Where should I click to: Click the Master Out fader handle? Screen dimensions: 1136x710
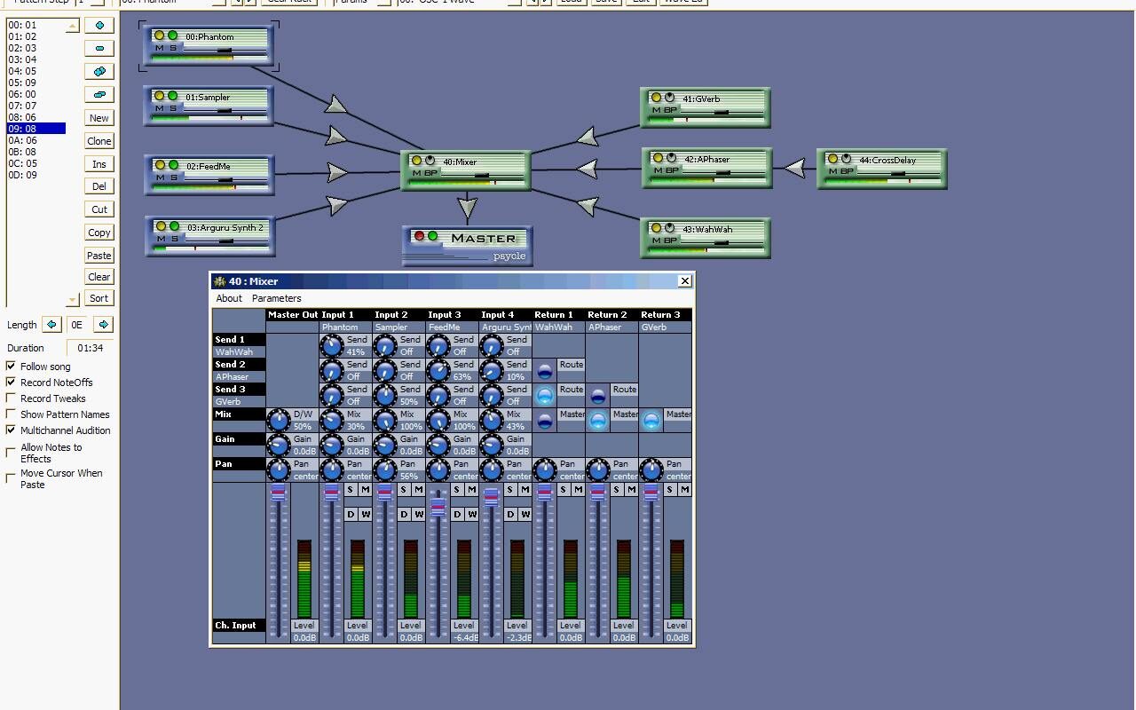point(279,493)
